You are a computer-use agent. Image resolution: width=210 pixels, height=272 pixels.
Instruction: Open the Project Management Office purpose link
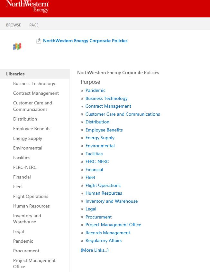coord(113,225)
